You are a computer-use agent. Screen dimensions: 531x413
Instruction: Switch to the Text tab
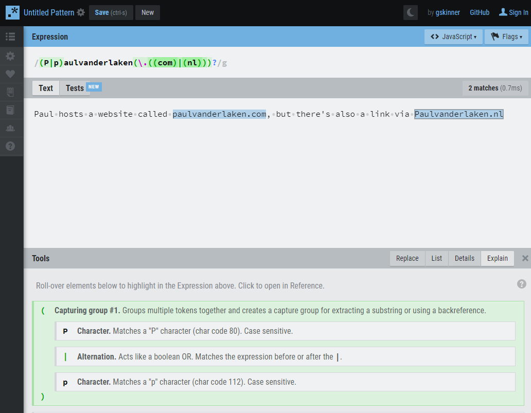point(45,87)
